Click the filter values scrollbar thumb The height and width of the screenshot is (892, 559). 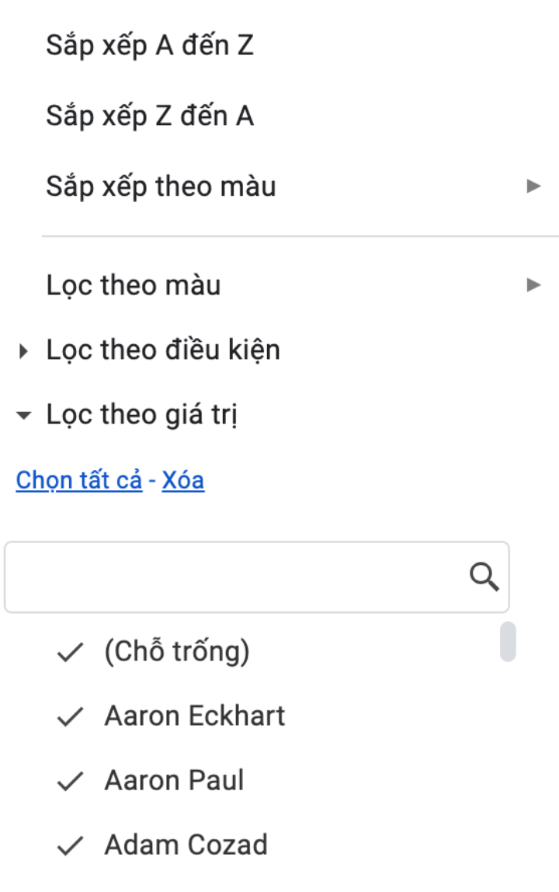(x=508, y=641)
